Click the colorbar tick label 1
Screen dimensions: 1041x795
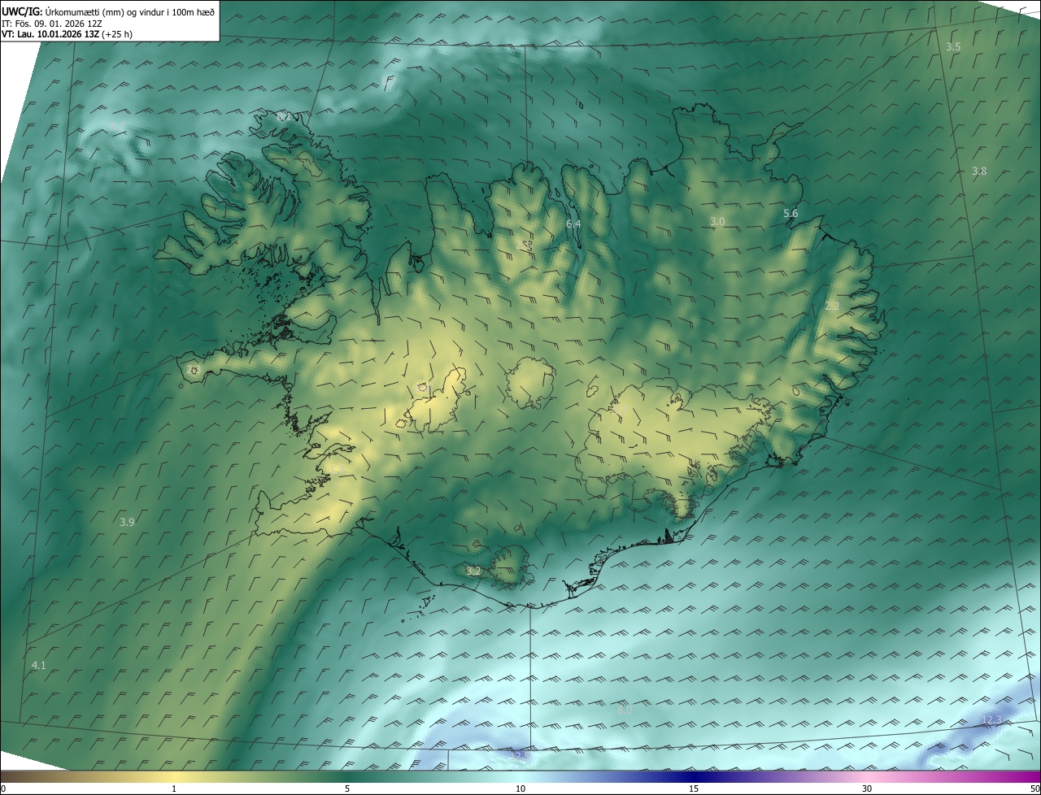[174, 788]
